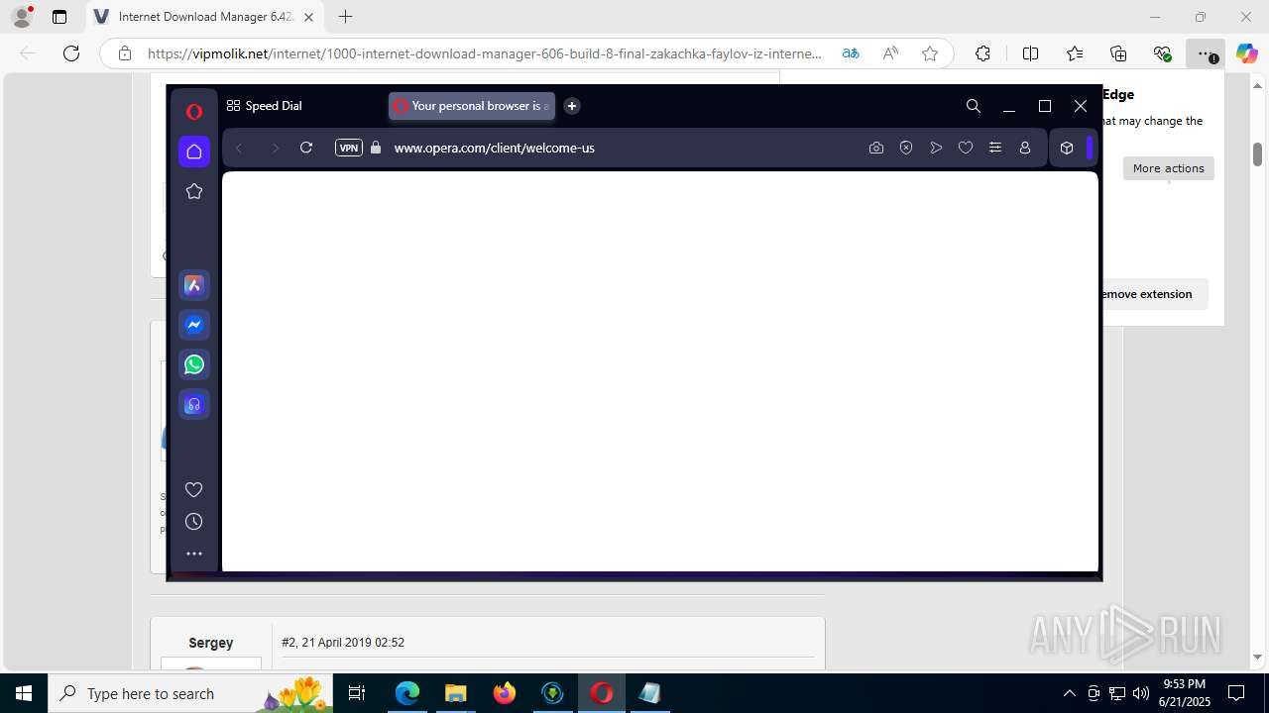The image size is (1269, 713).
Task: Open Edge browser essentials icon
Action: click(x=1162, y=53)
